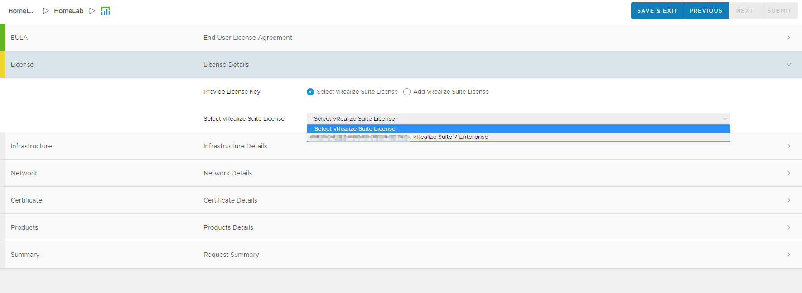Expand the Network Details chevron

788,173
